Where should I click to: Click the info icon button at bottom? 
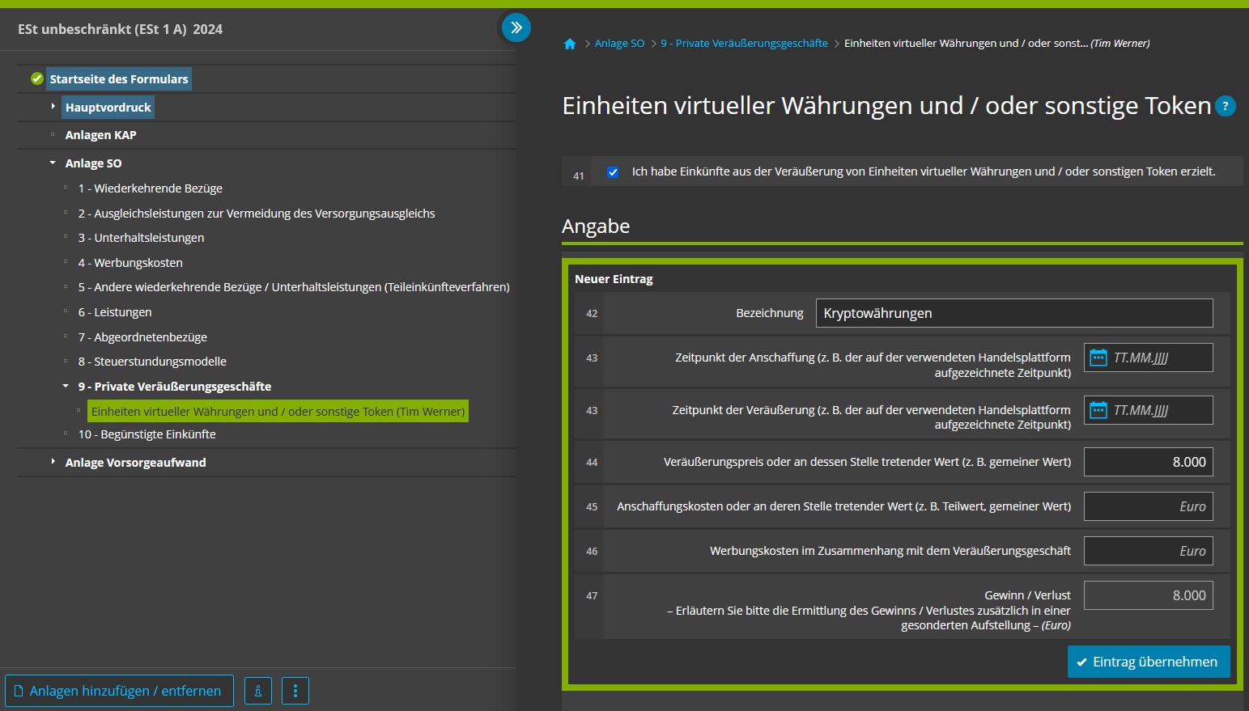(258, 691)
